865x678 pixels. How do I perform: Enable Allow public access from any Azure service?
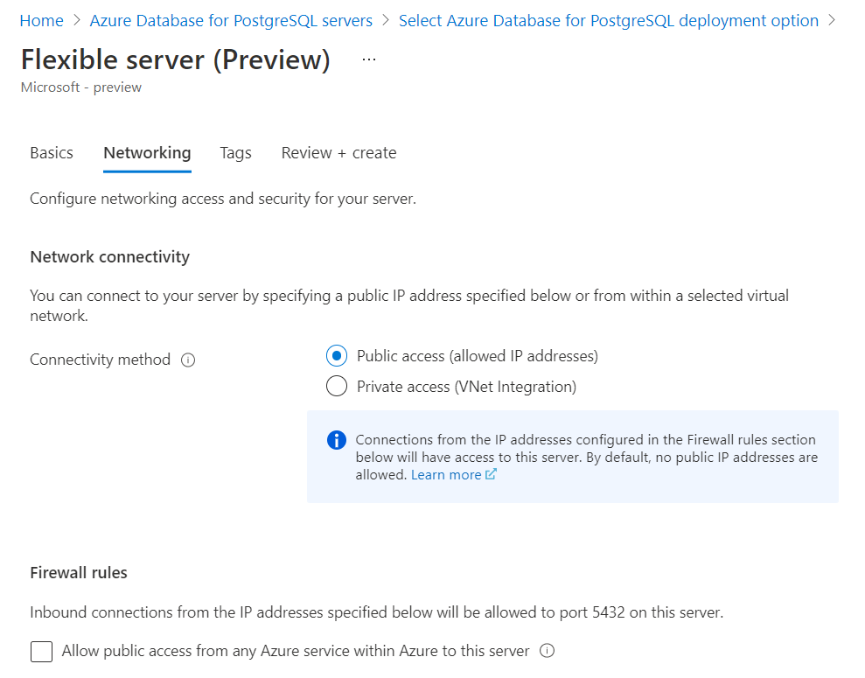[41, 652]
